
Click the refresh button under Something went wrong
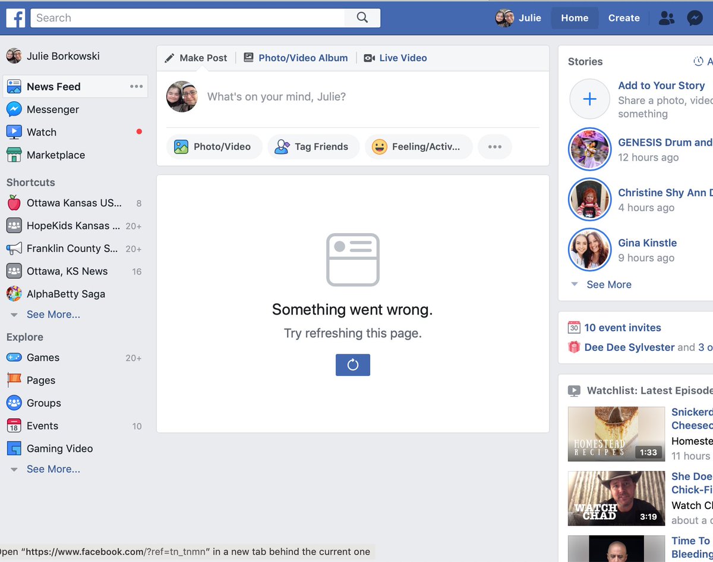[353, 365]
